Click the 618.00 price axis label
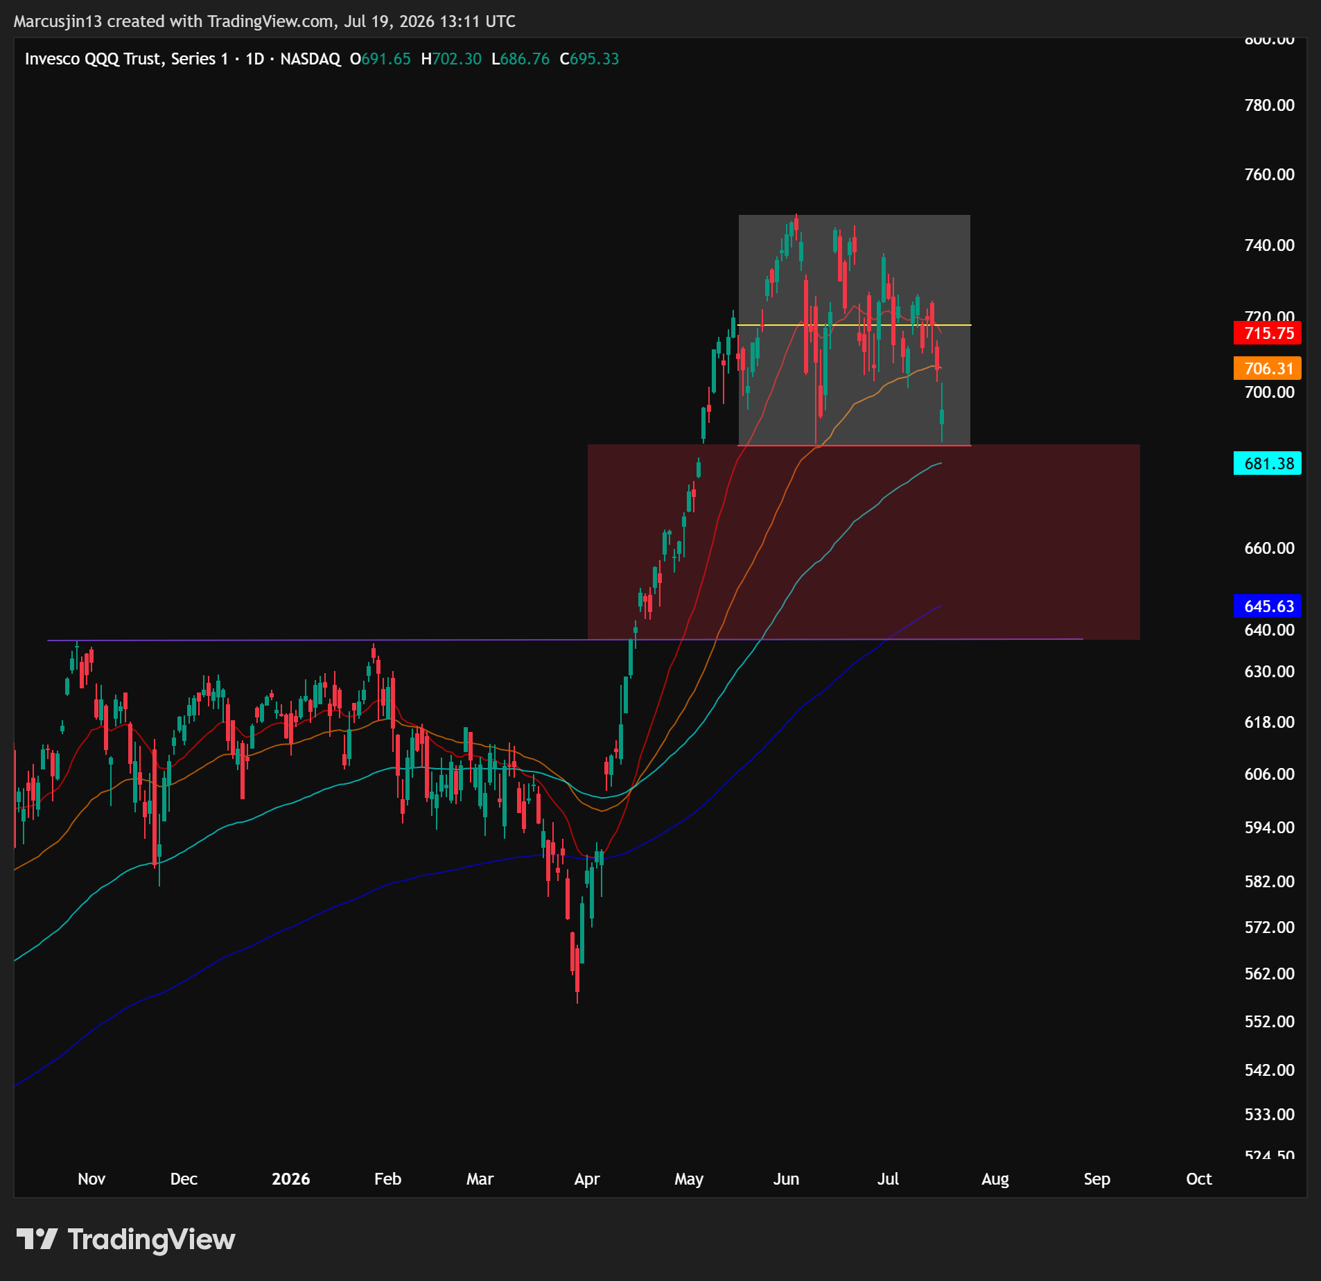1321x1281 pixels. point(1270,722)
